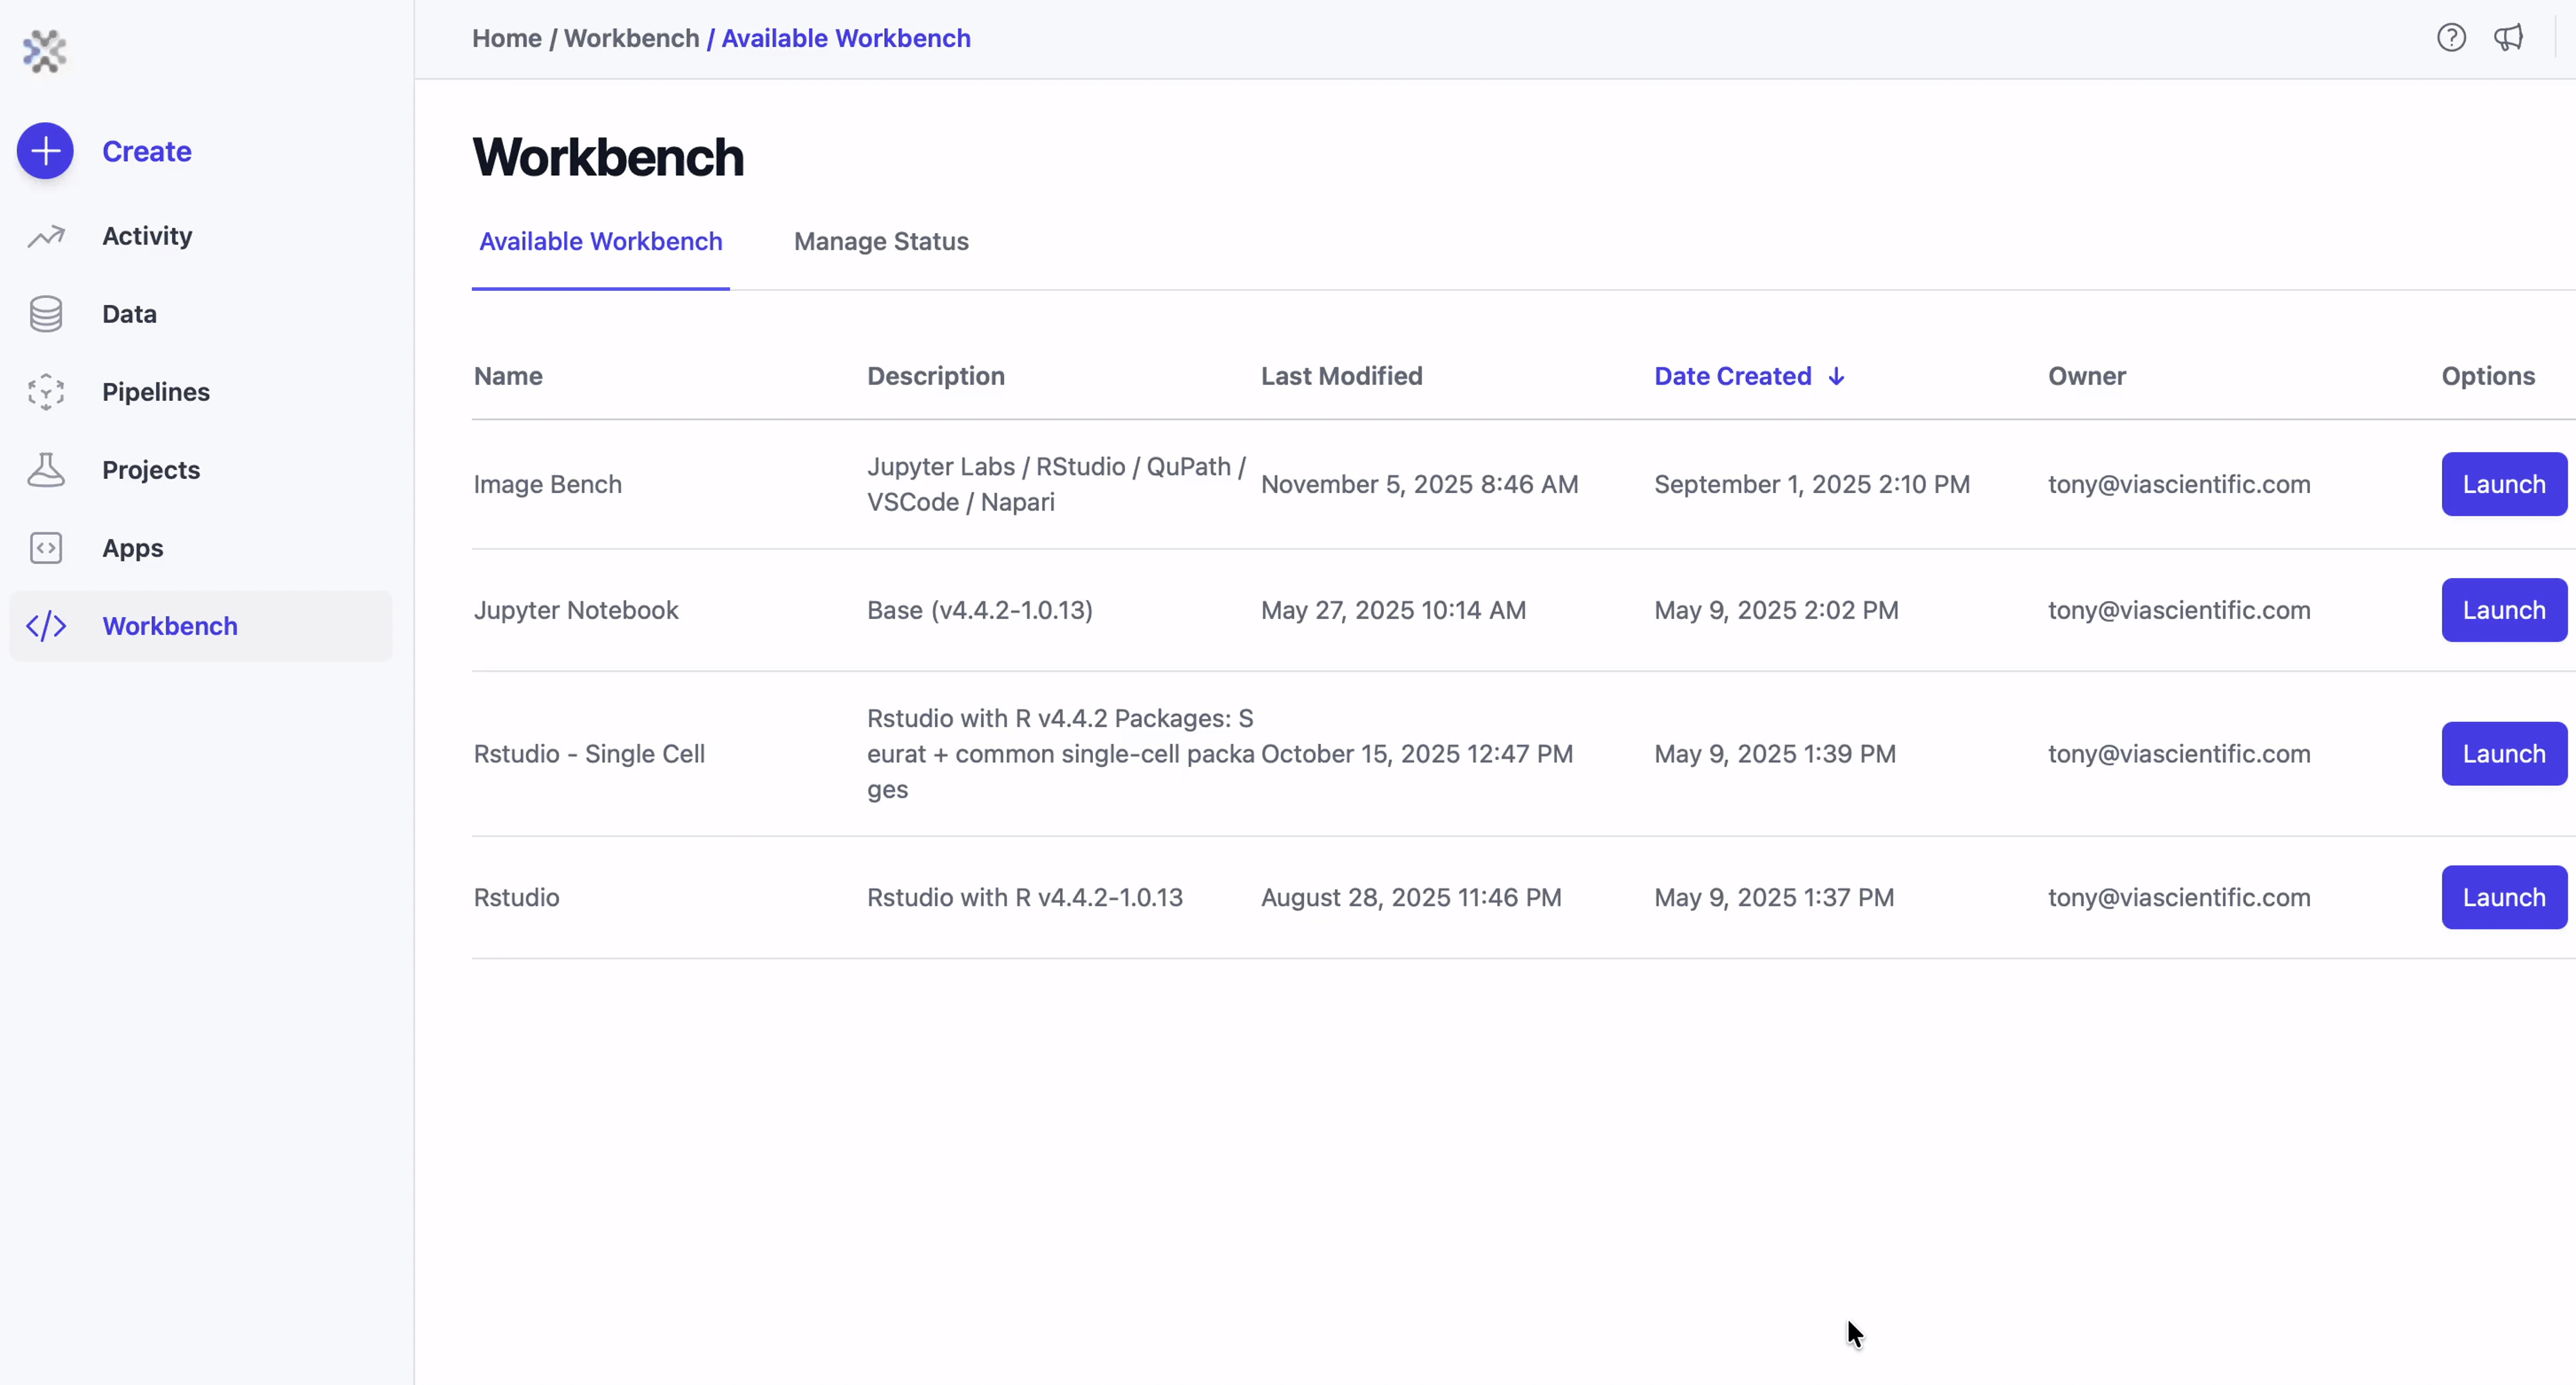Launch the Rstudio - Single Cell workbench
Viewport: 2576px width, 1385px height.
pyautogui.click(x=2504, y=754)
